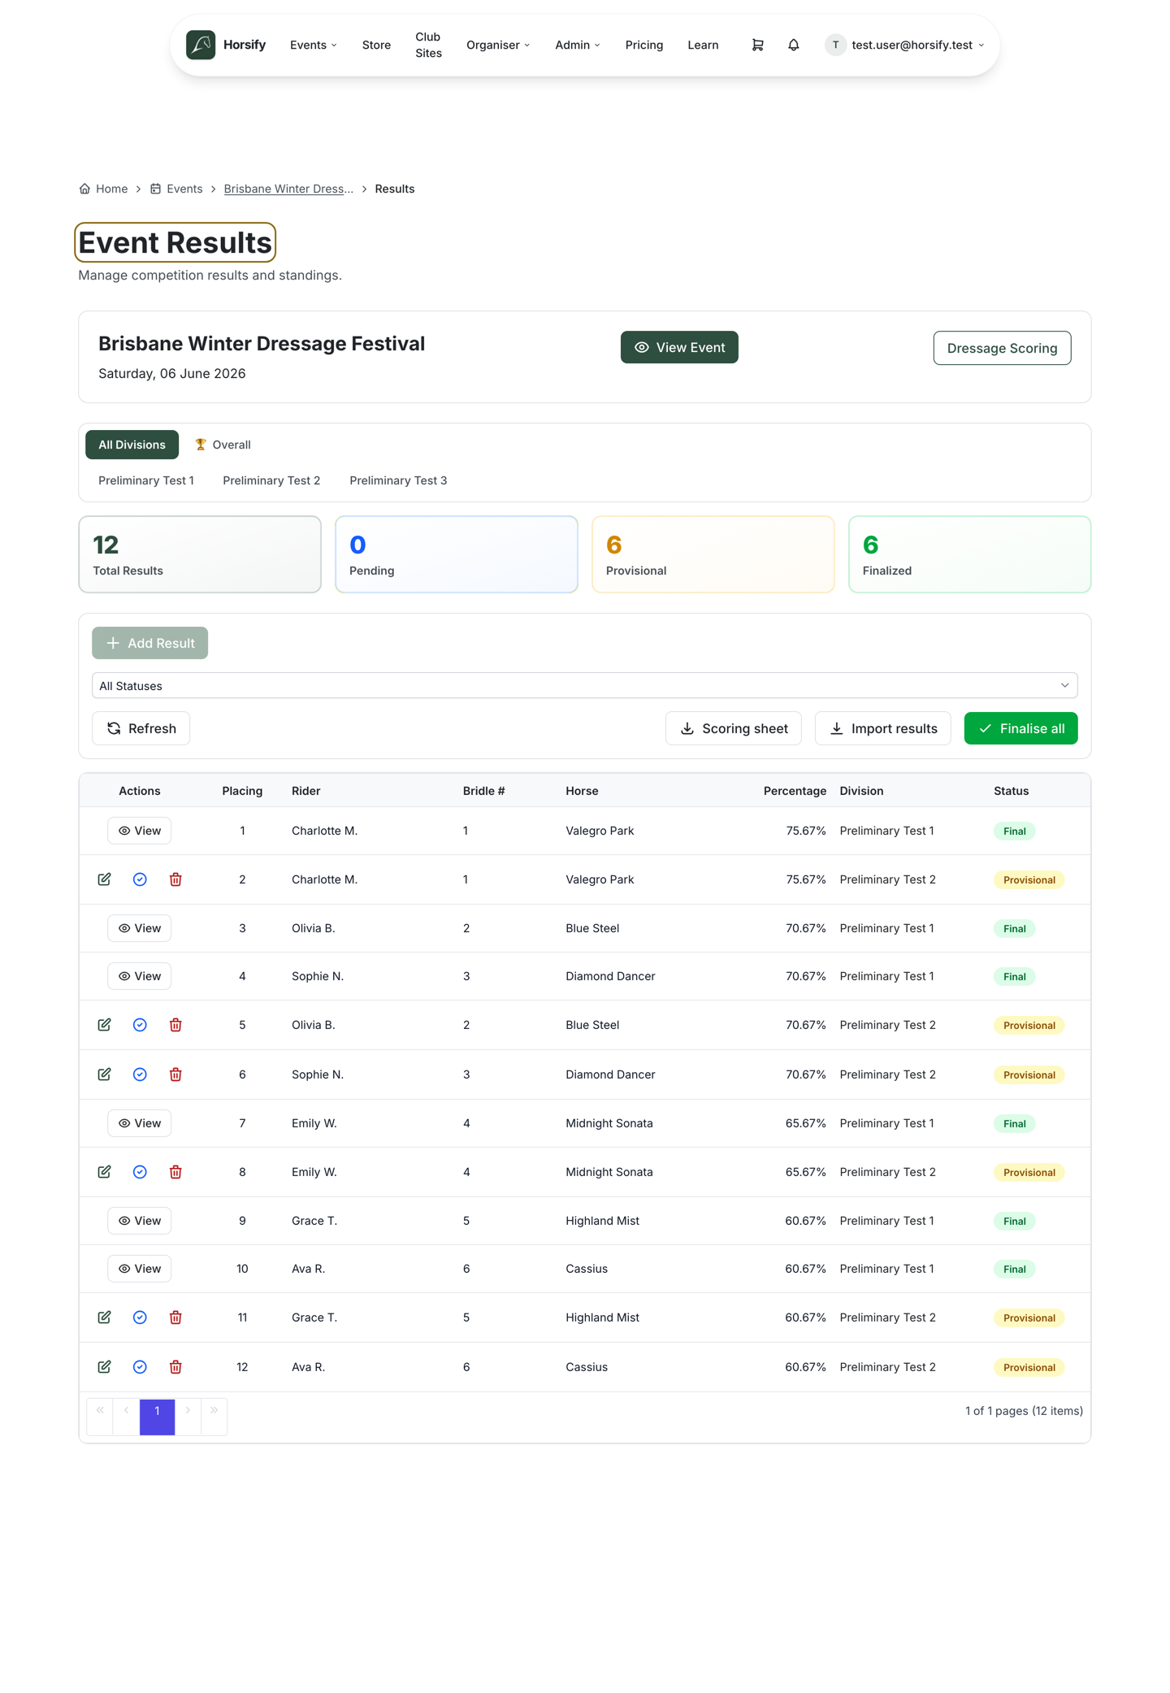
Task: View placing 1 Charlotte M. result
Action: coord(140,831)
